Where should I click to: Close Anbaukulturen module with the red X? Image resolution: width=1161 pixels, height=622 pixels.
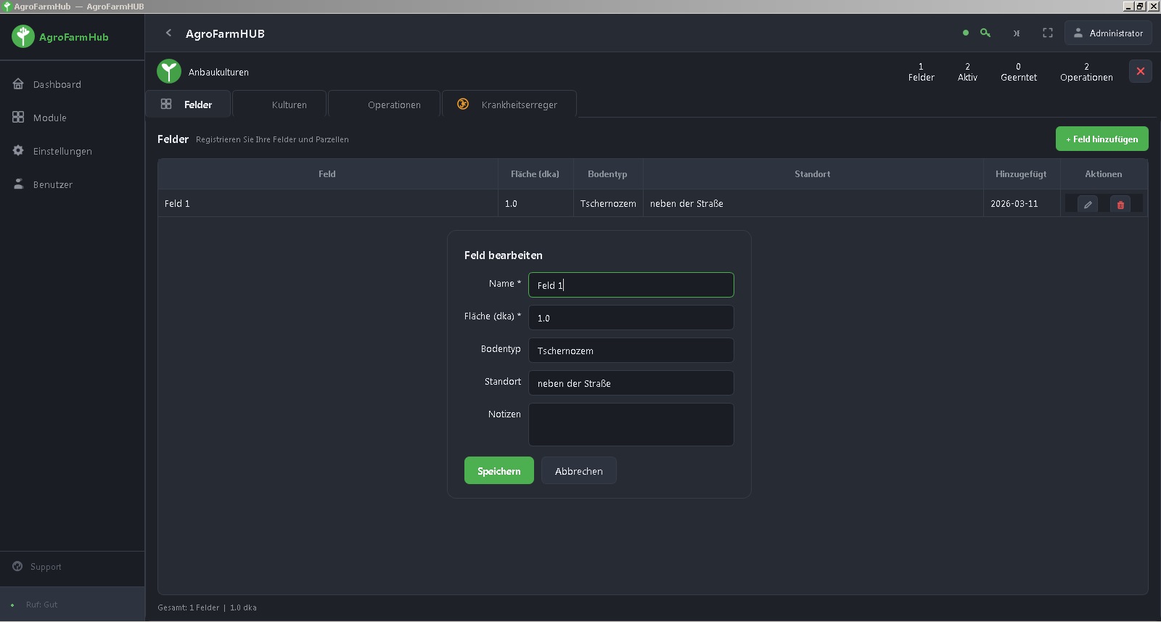point(1140,71)
